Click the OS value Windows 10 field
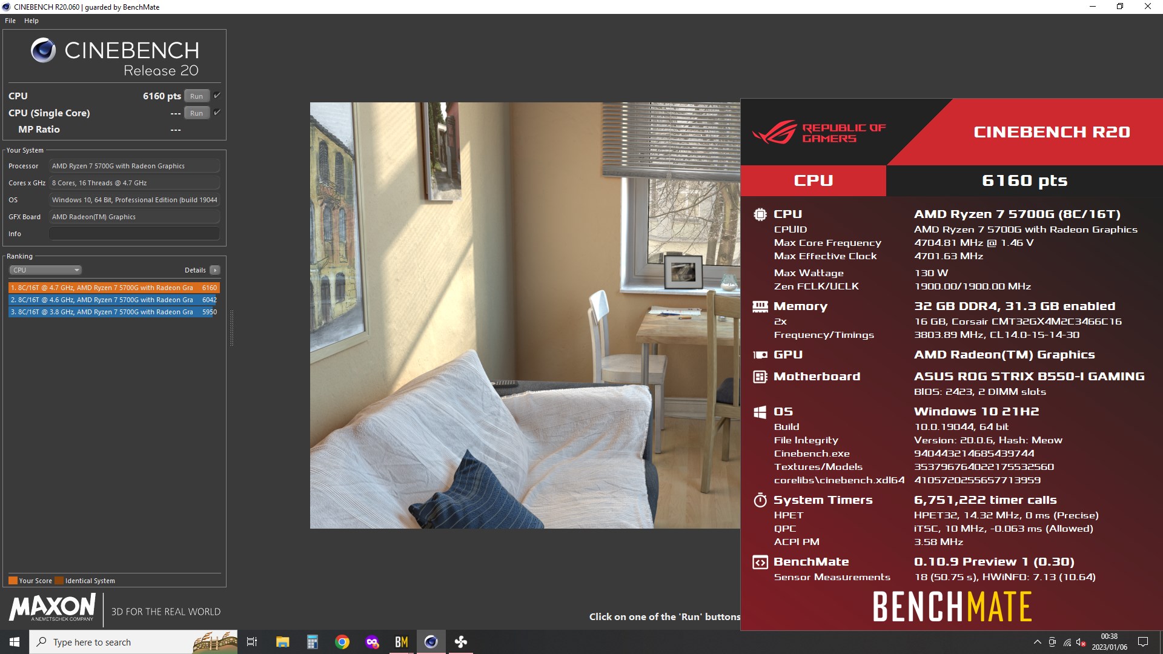This screenshot has height=654, width=1163. click(134, 200)
